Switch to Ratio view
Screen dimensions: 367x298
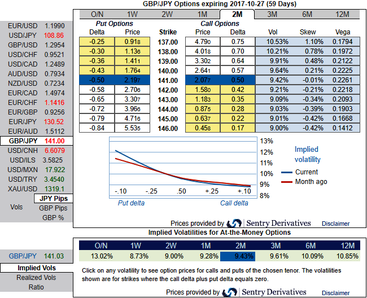pos(36,287)
